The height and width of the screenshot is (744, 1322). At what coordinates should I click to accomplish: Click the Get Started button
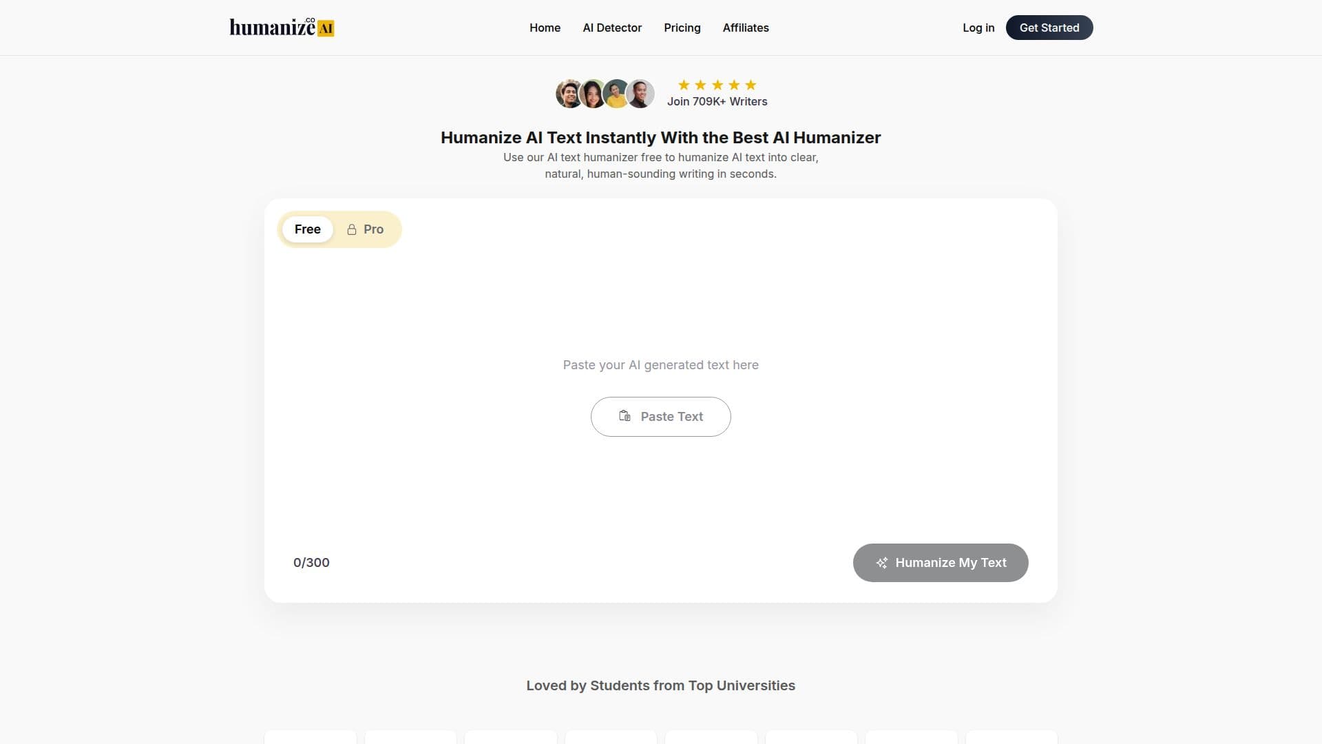pos(1049,28)
